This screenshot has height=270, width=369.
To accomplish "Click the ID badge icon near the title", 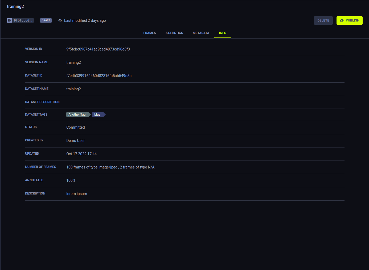I will coord(10,20).
